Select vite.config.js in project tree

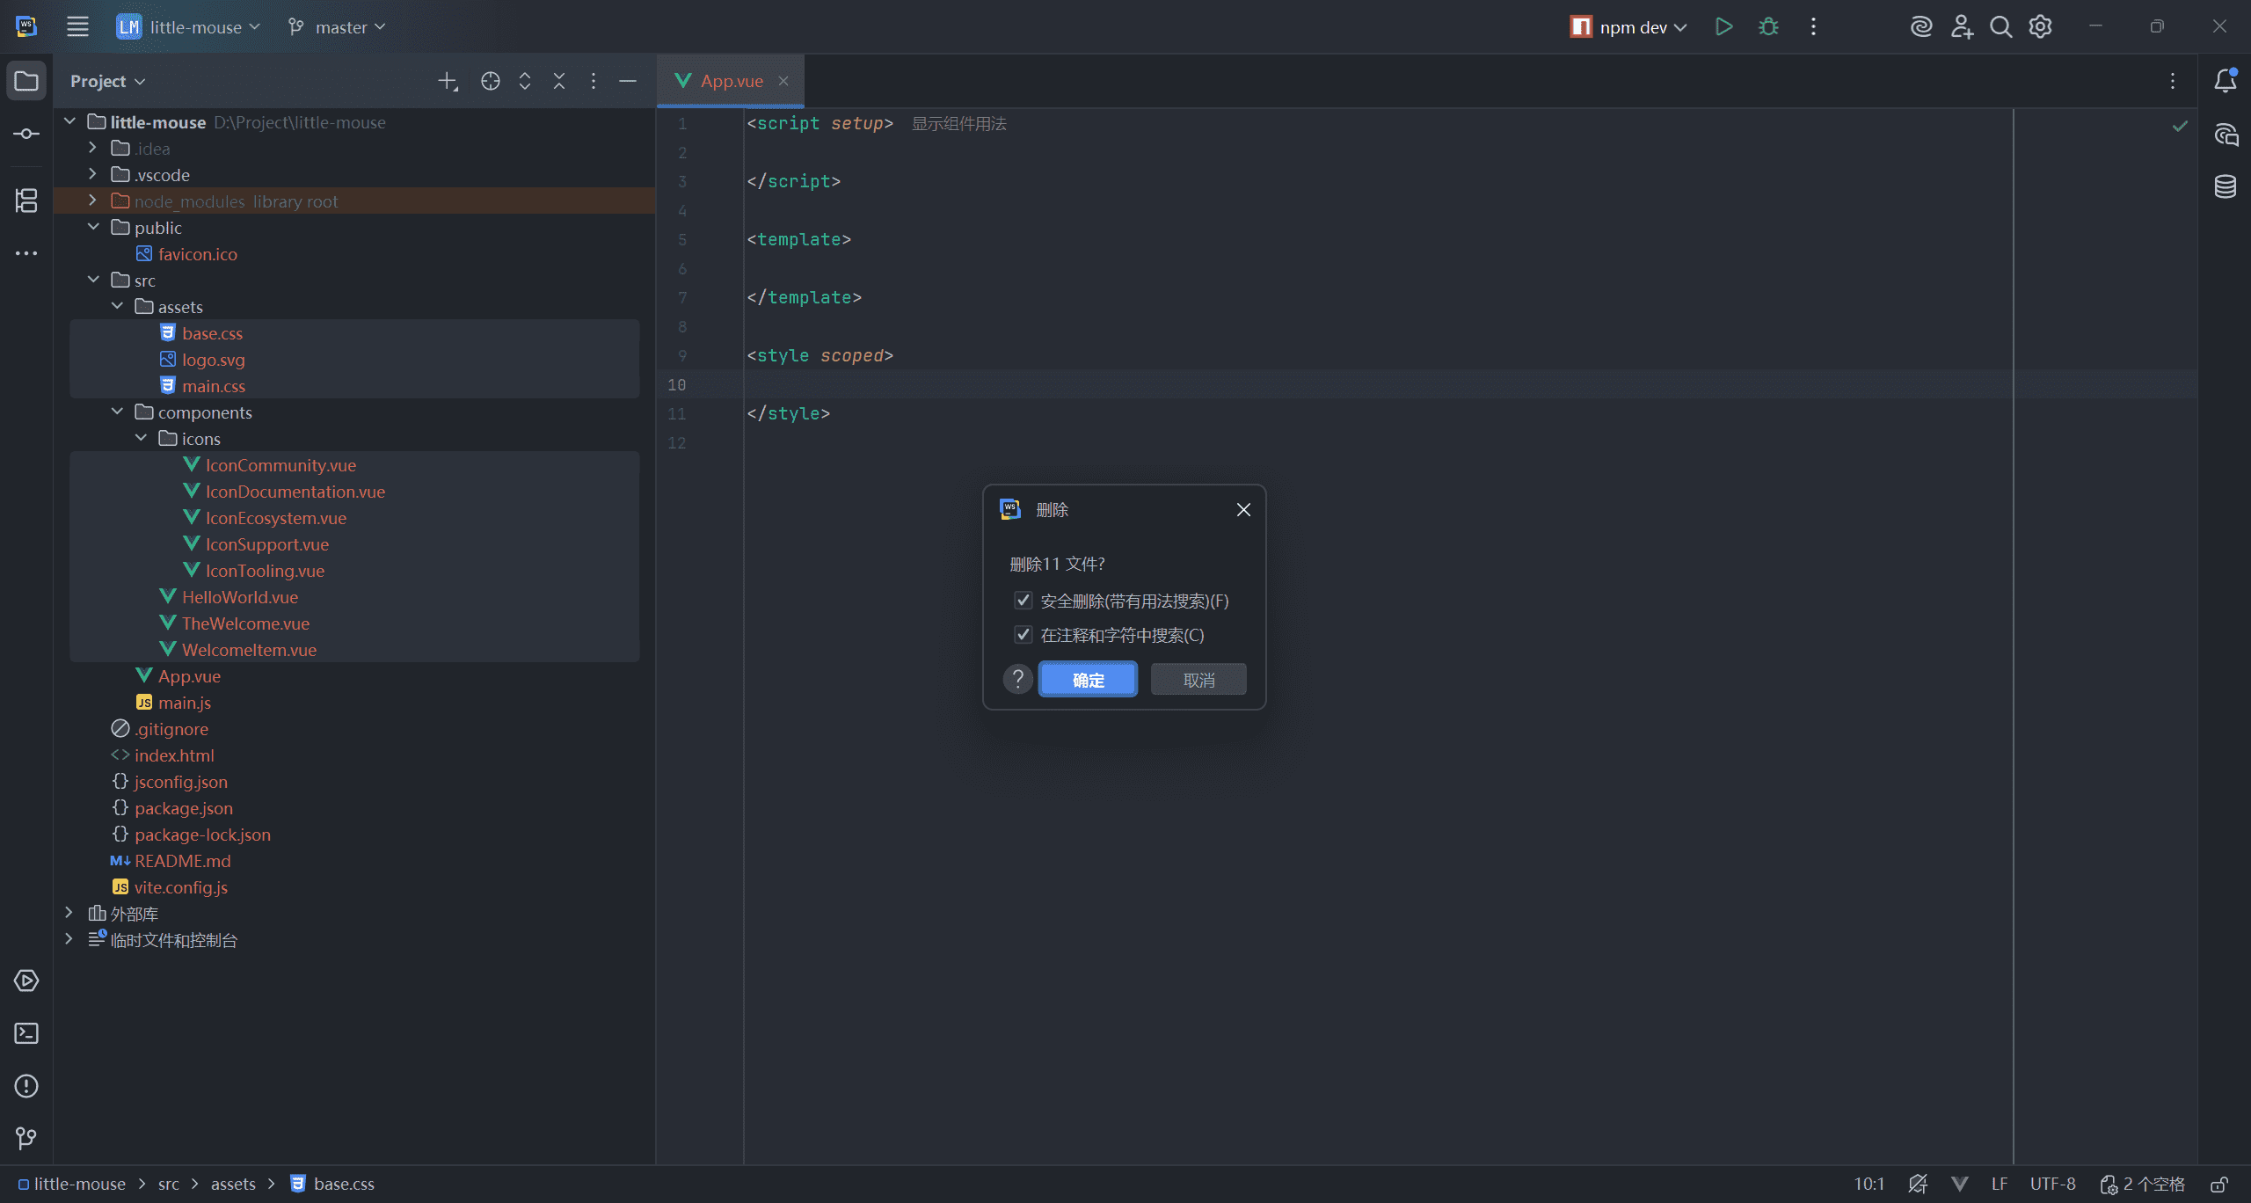coord(180,887)
